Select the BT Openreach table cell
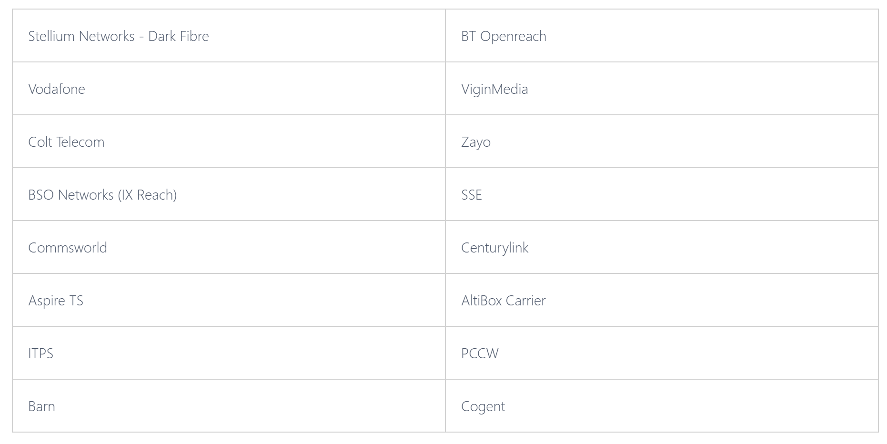This screenshot has width=887, height=444. [x=662, y=36]
